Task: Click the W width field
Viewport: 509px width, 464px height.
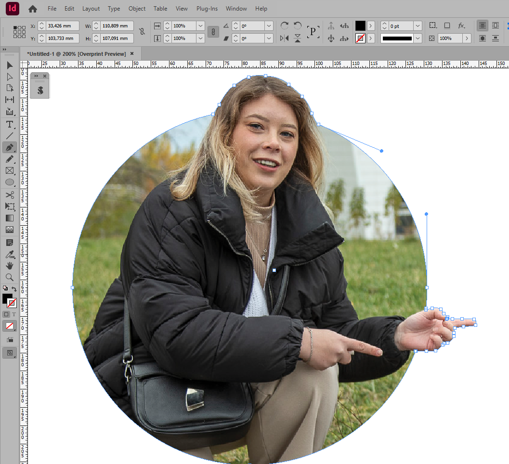Action: pyautogui.click(x=117, y=26)
